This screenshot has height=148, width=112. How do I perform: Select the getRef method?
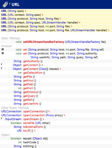click(28, 100)
